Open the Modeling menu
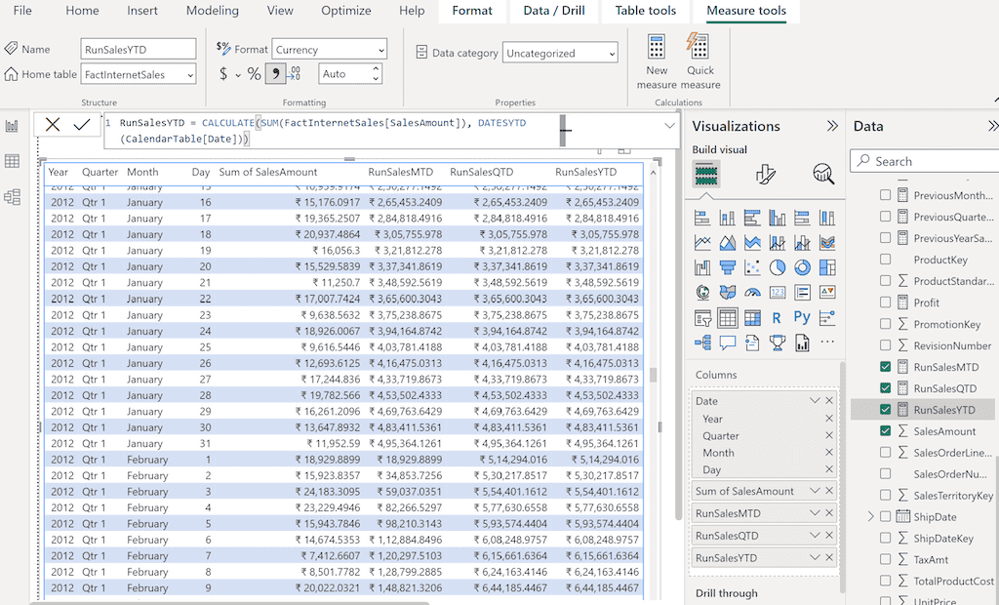The height and width of the screenshot is (605, 999). pyautogui.click(x=212, y=11)
